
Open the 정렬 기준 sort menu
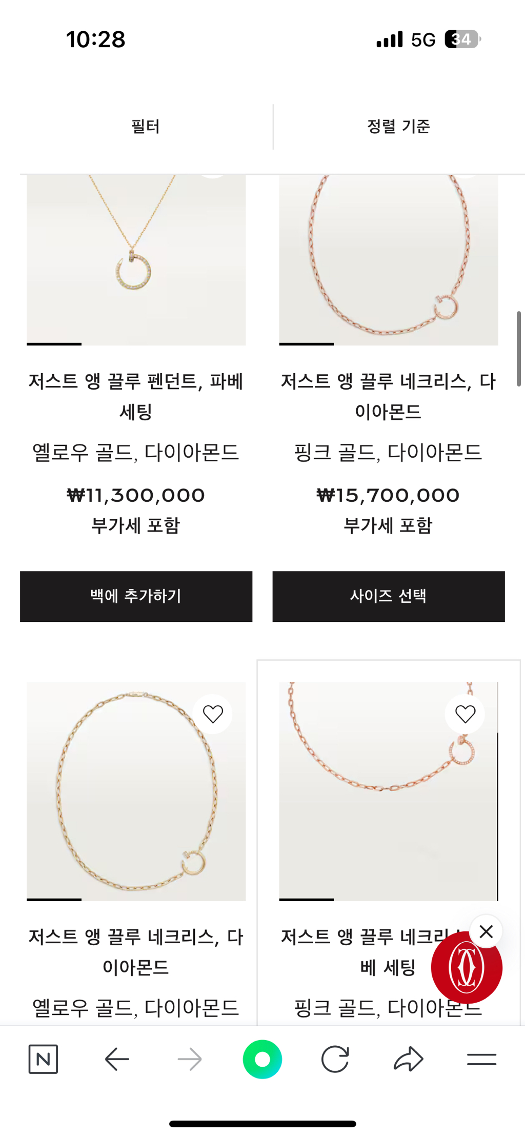point(398,127)
